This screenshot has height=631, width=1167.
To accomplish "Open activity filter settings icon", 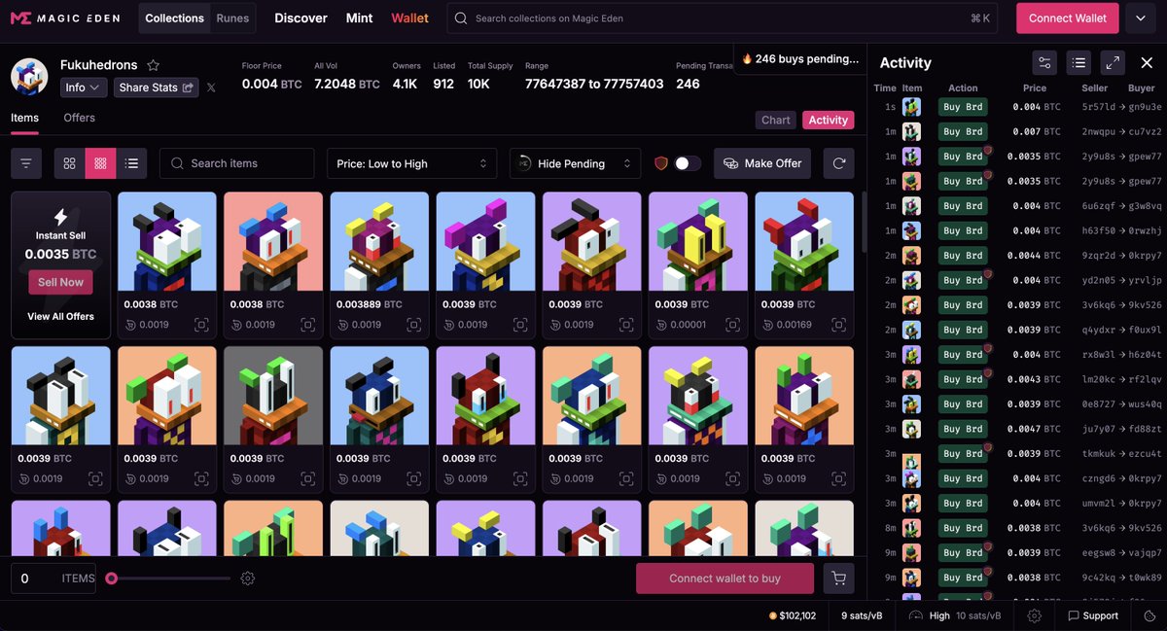I will coord(1044,62).
